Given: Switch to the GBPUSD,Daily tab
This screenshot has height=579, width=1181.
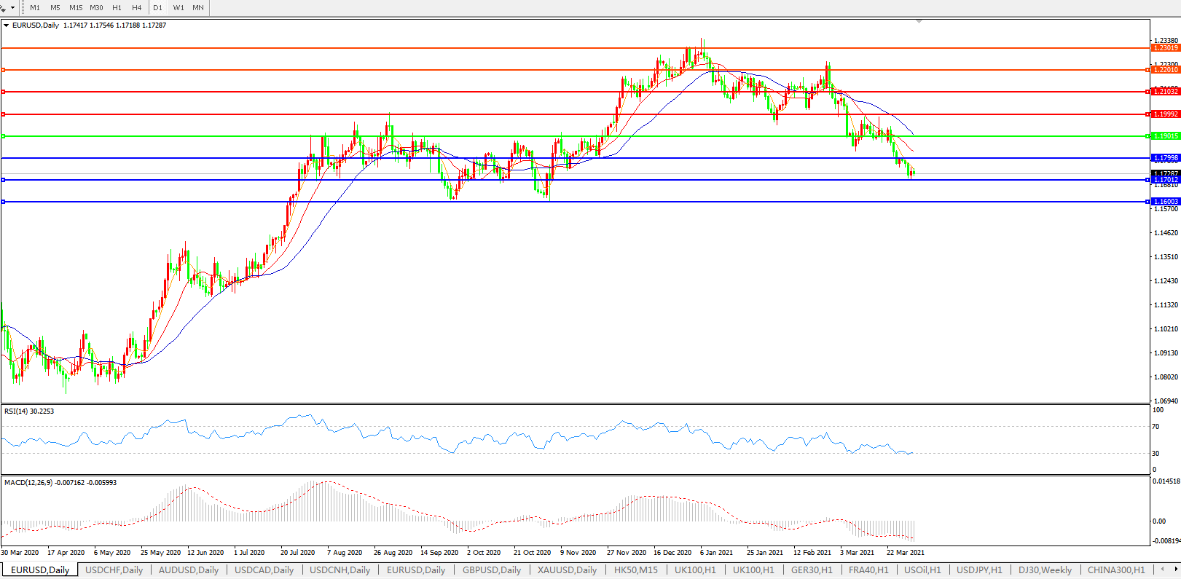Looking at the screenshot, I should 492,570.
